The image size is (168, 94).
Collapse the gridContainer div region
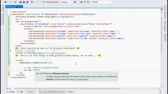tap(10, 22)
